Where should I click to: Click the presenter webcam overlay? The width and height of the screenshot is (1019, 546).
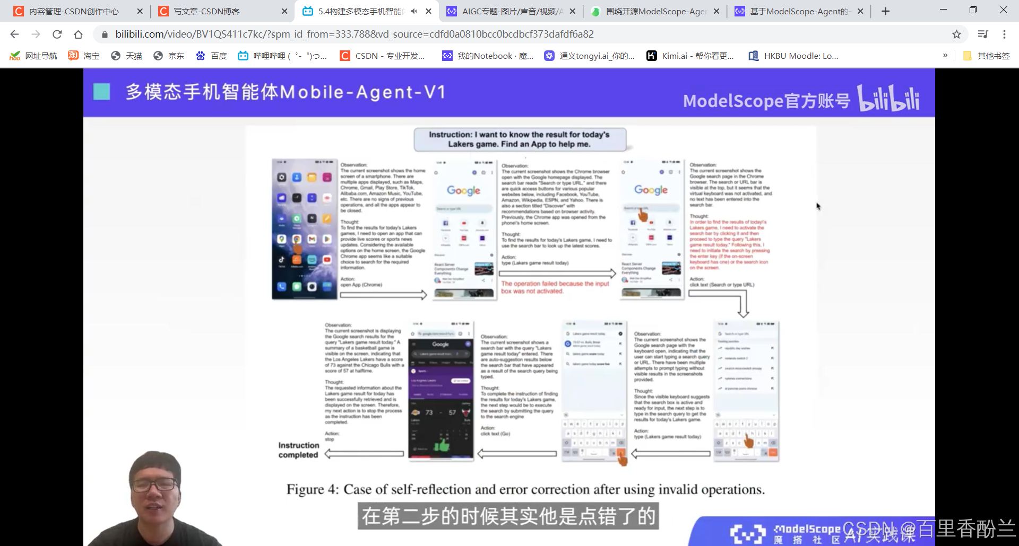click(x=155, y=498)
